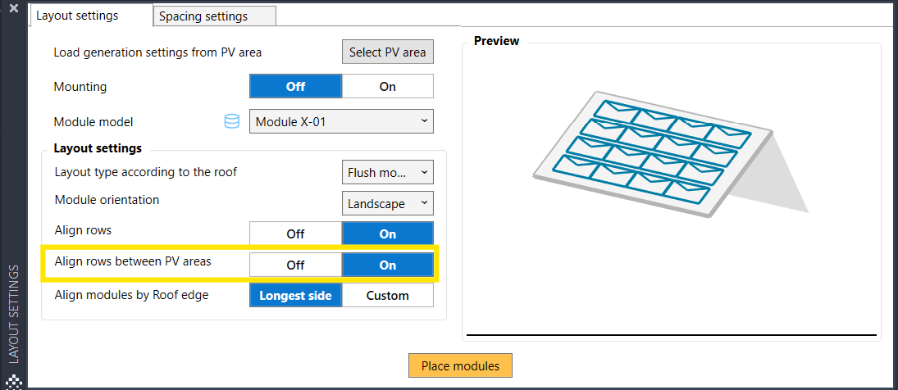The width and height of the screenshot is (898, 390).
Task: Turn Align rows On
Action: [x=388, y=234]
